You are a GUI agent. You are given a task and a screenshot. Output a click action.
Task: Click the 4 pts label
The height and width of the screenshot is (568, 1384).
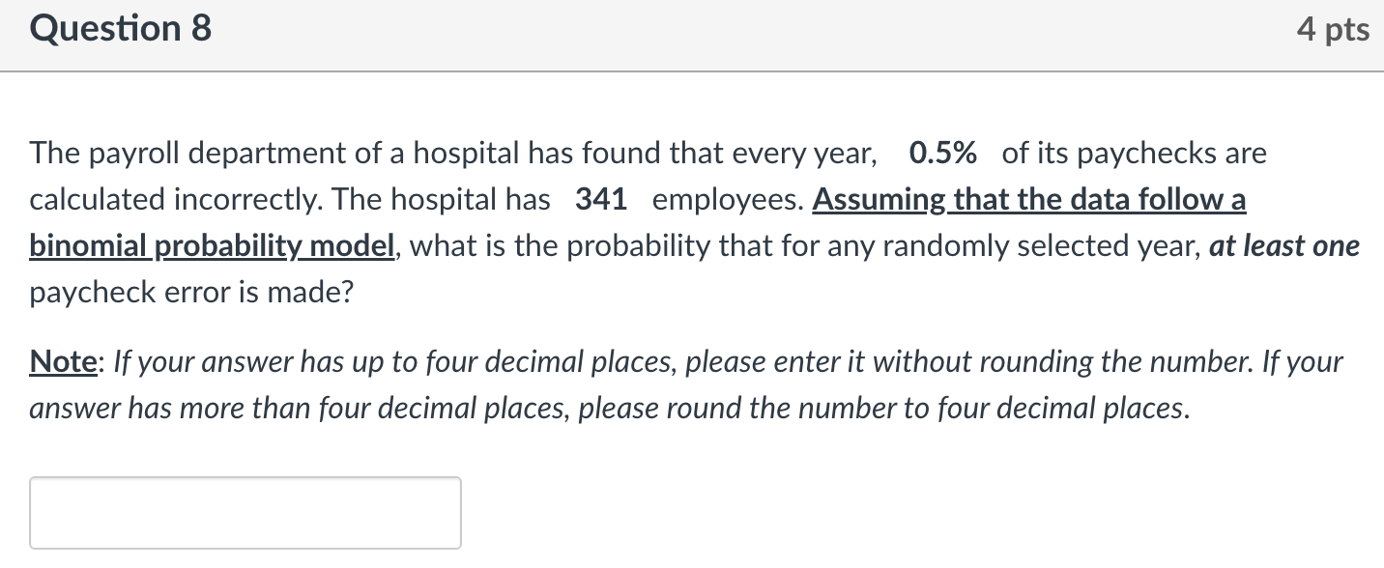coord(1334,29)
